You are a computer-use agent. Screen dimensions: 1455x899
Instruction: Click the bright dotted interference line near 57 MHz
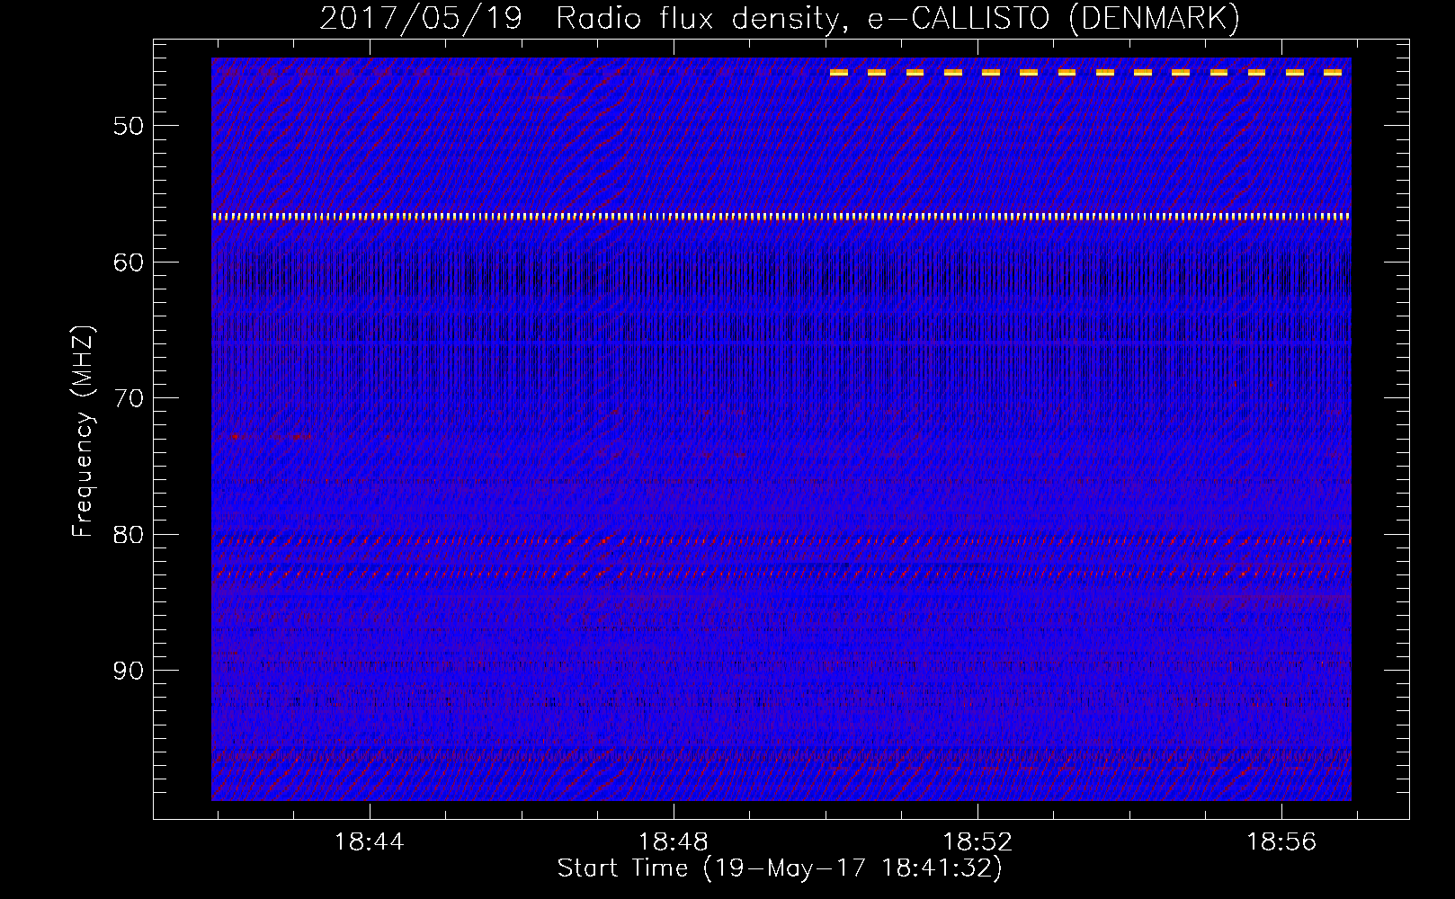tap(781, 217)
